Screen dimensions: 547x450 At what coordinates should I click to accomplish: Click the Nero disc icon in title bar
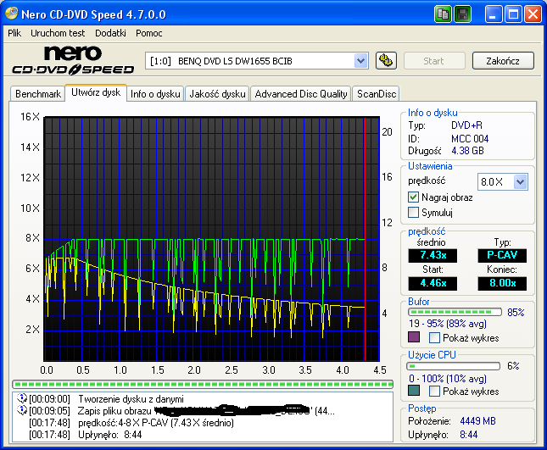click(x=12, y=14)
